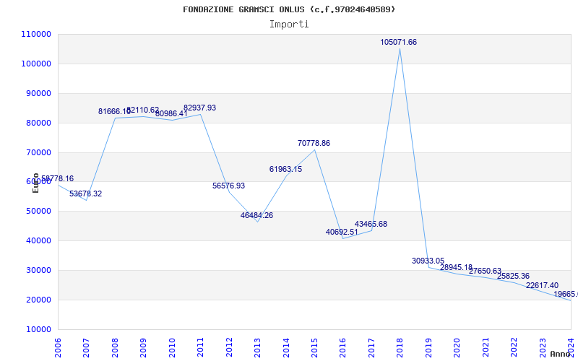The height and width of the screenshot is (361, 578).
Task: Click x-axis year 2020
Action: 457,347
